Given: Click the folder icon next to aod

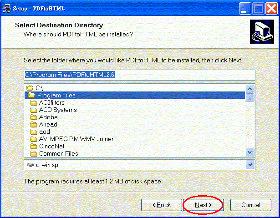Looking at the screenshot, I should [34, 132].
